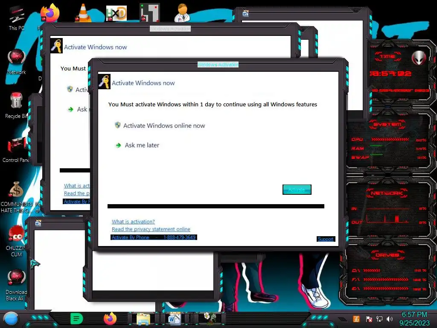
Task: Open the Network desktop icon
Action: [17, 61]
